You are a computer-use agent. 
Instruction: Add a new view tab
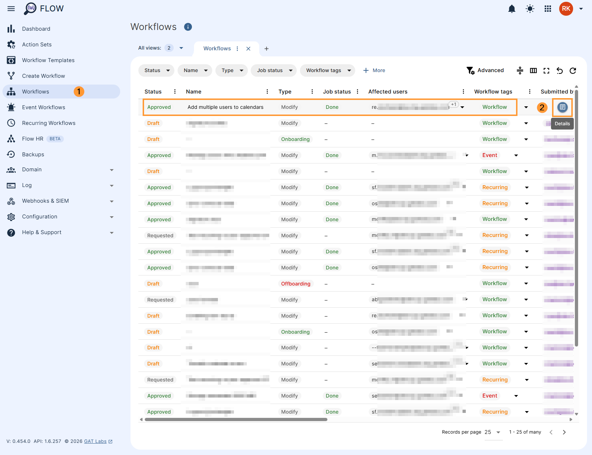tap(266, 49)
